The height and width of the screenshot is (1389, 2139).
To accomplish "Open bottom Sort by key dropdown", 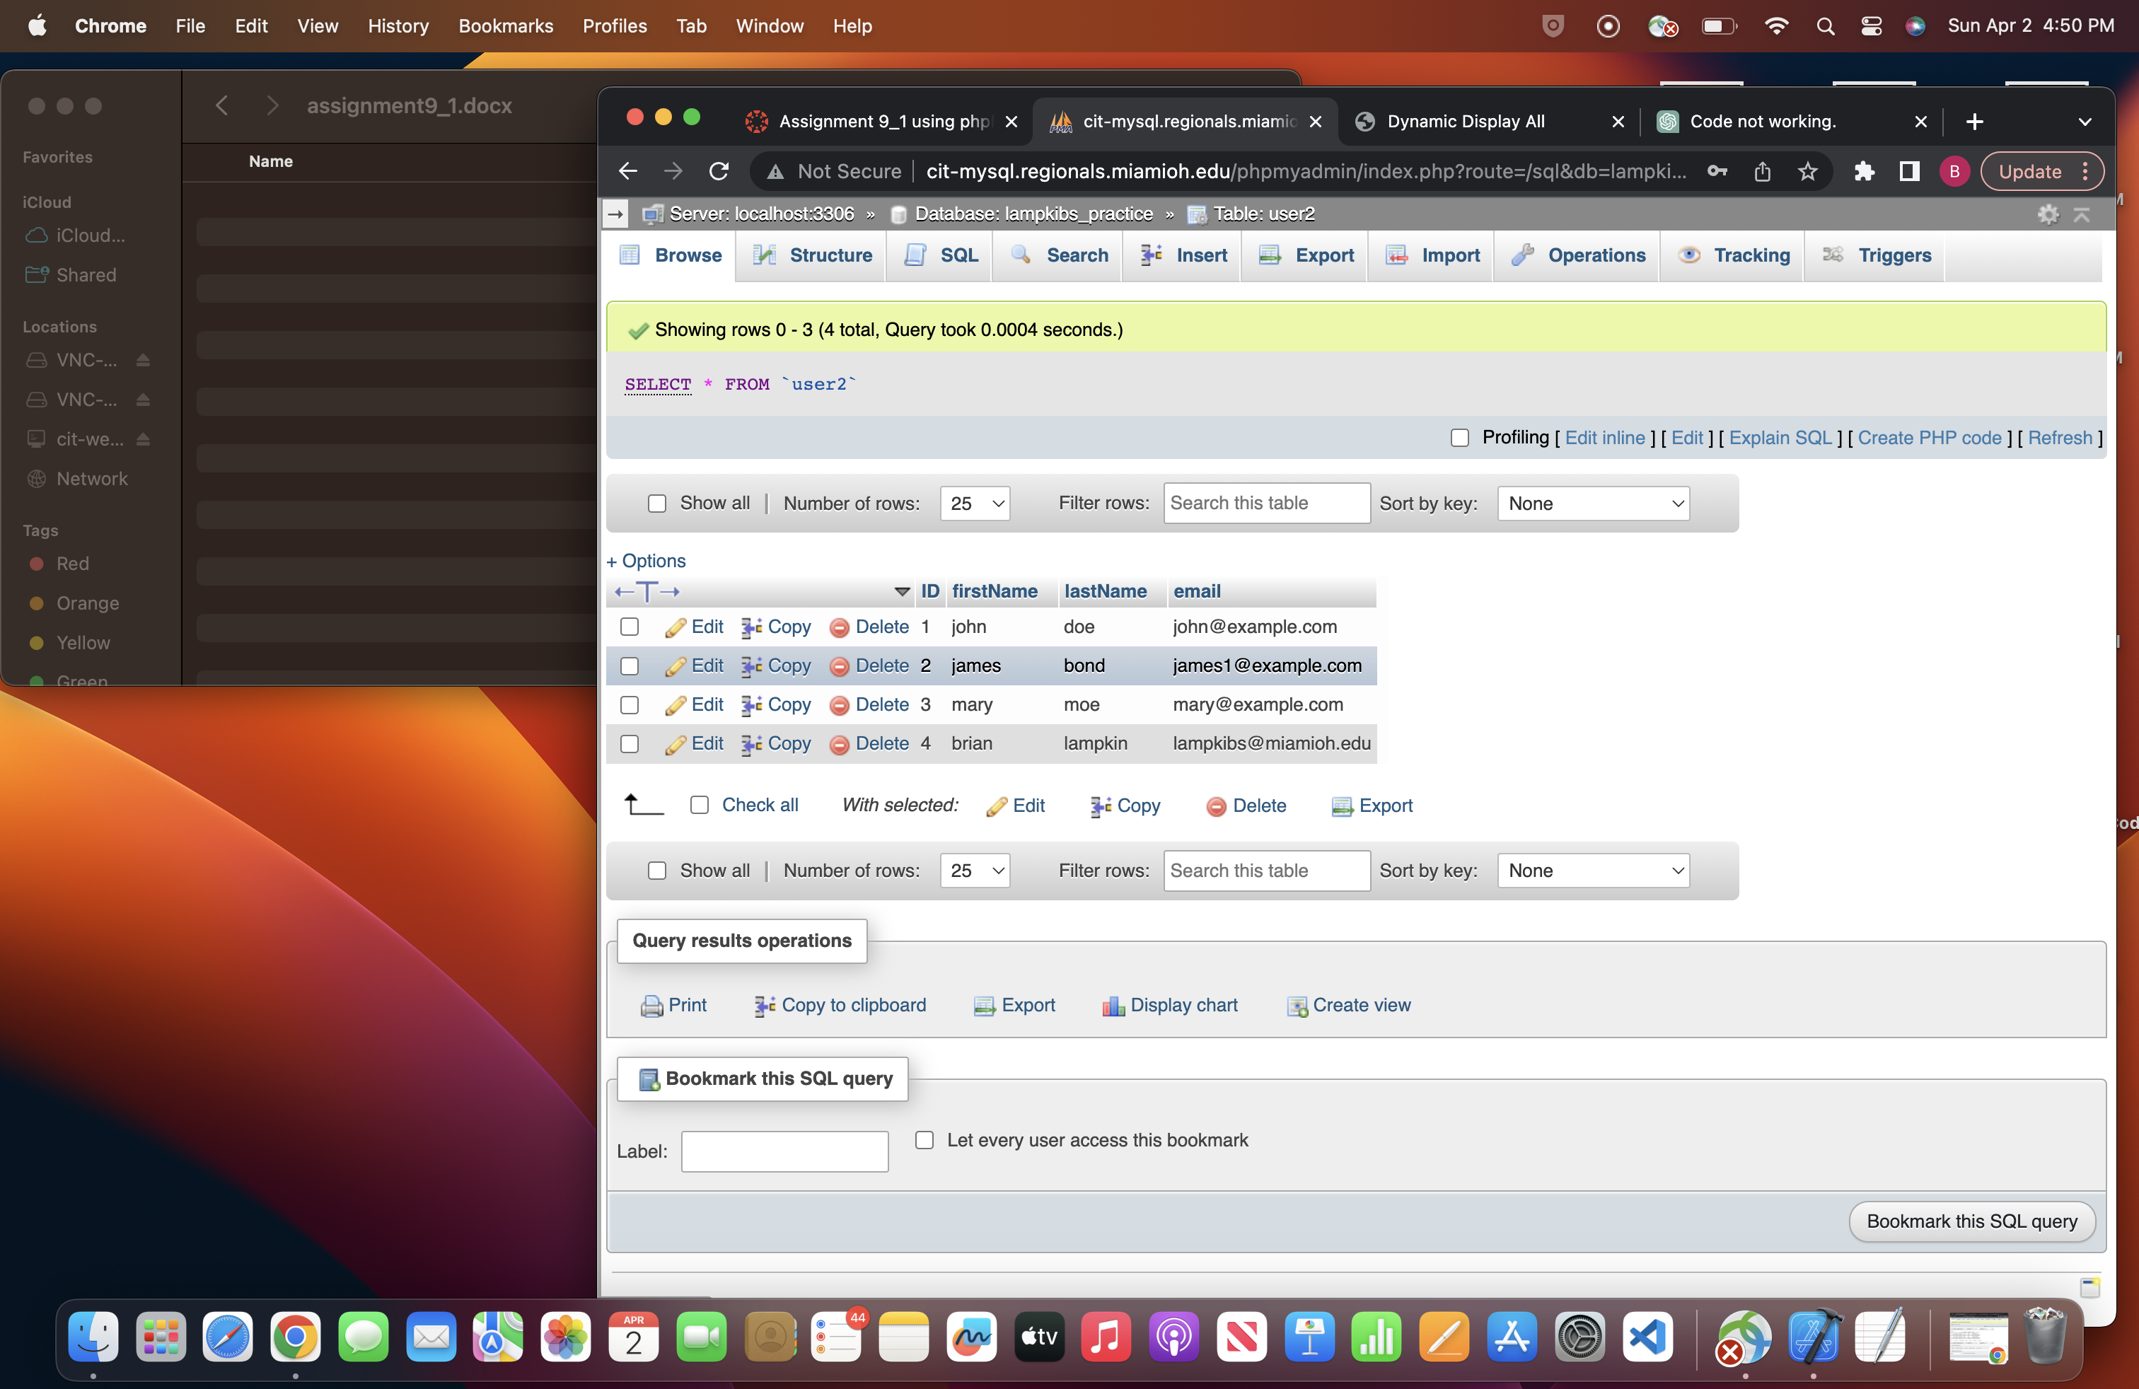I will click(x=1592, y=871).
